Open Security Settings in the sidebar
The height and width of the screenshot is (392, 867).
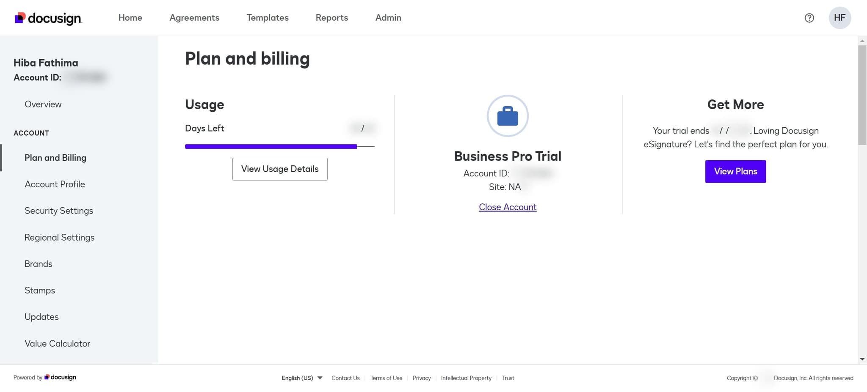(59, 211)
